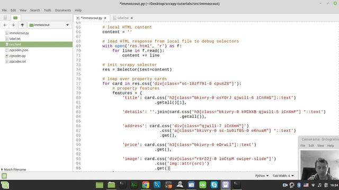The image size is (339, 190).
Task: Open Google Chrome from the taskbar
Action: click(x=146, y=185)
